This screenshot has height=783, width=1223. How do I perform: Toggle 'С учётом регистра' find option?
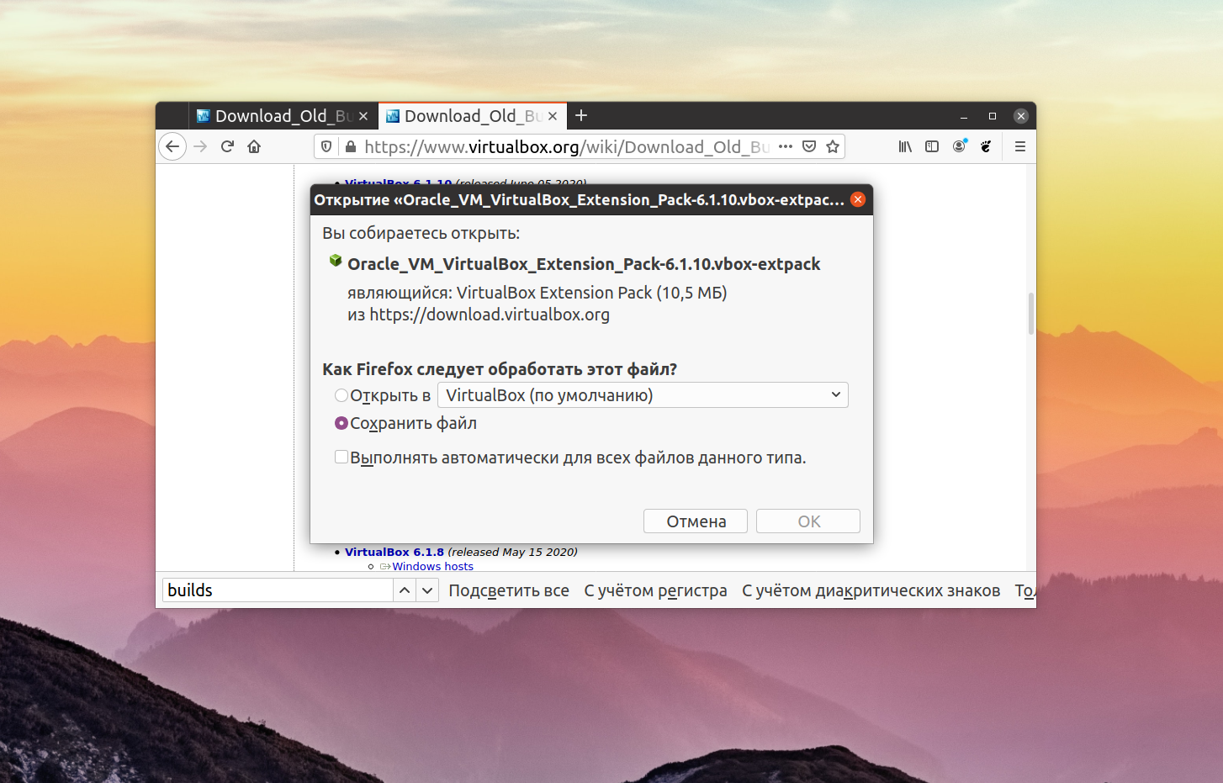pyautogui.click(x=655, y=590)
